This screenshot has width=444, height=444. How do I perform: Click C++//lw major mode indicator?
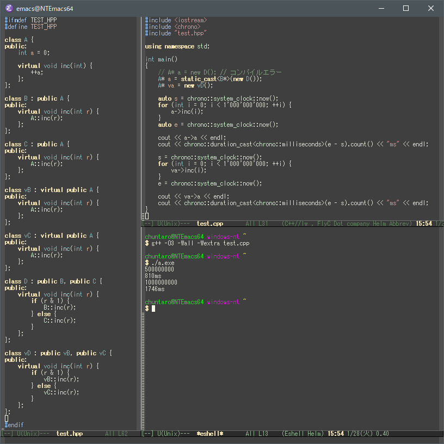tap(297, 224)
